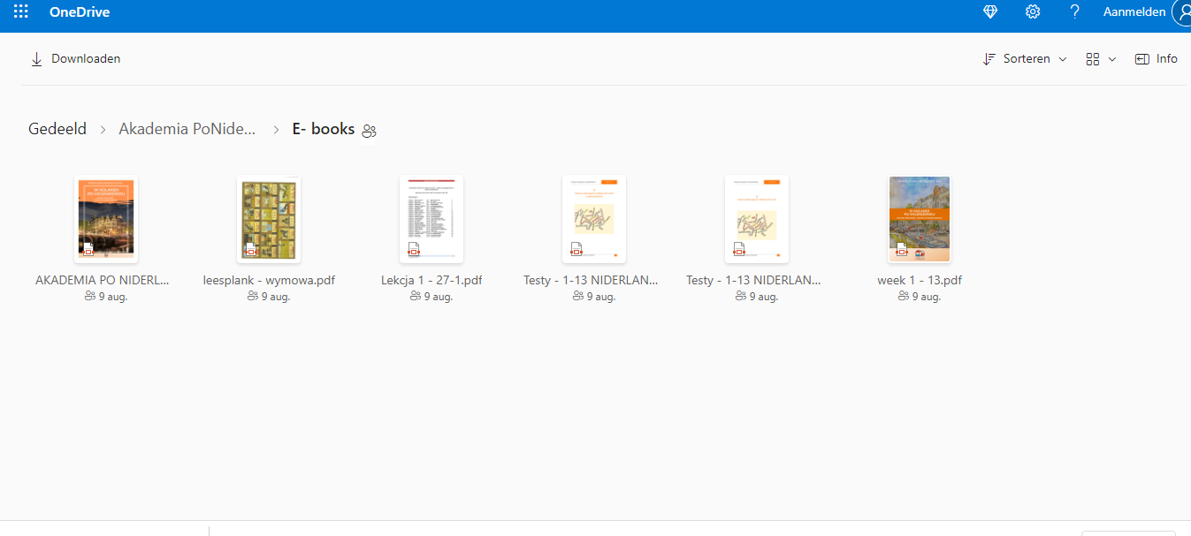Click the E- books current folder name
The height and width of the screenshot is (536, 1191).
click(x=323, y=129)
